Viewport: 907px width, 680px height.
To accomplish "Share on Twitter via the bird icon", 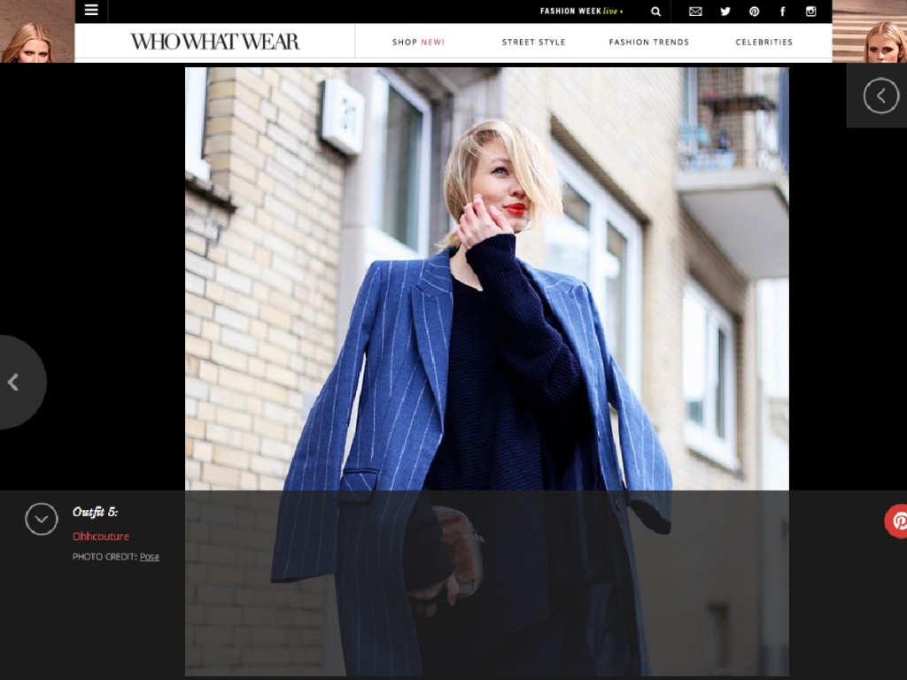I will click(x=725, y=12).
